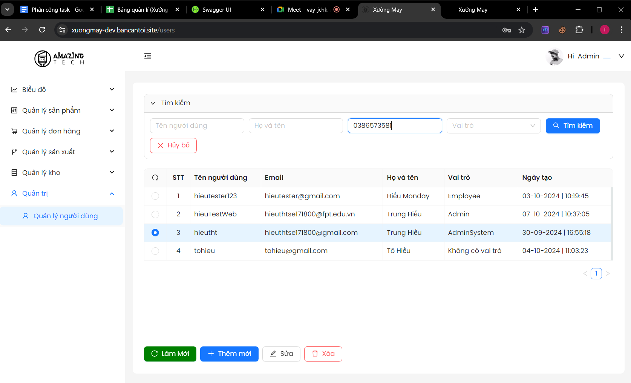Click the Tên người dùng input field
The width and height of the screenshot is (631, 383).
[x=197, y=126]
